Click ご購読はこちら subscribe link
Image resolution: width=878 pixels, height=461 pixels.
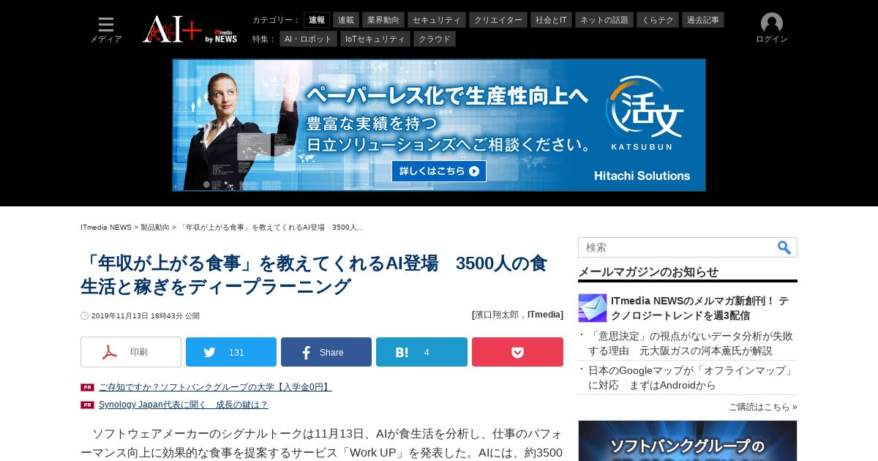pos(763,407)
